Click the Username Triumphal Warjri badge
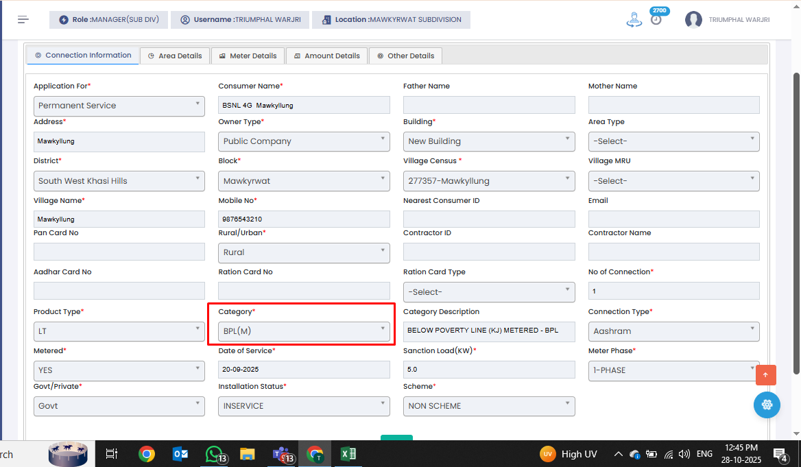The width and height of the screenshot is (801, 467). pos(240,19)
